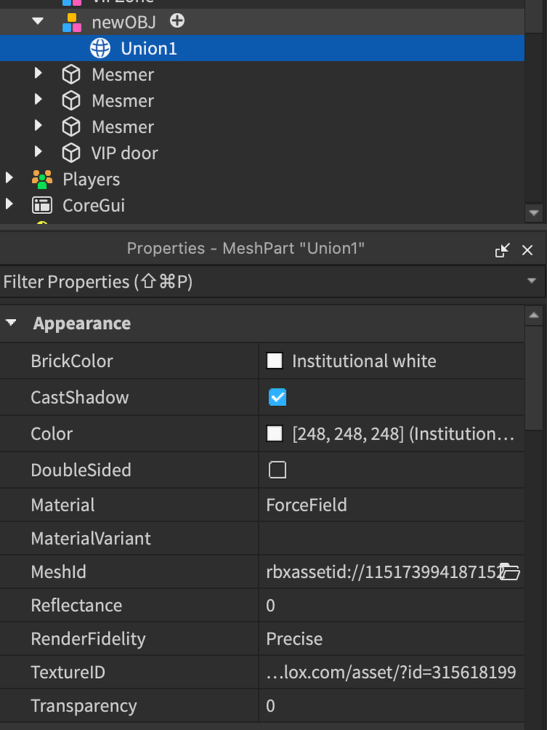Disable the CastShadow checkbox
The image size is (547, 730).
click(277, 397)
